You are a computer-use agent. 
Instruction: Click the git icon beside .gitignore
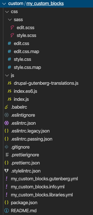[x=7, y=147]
